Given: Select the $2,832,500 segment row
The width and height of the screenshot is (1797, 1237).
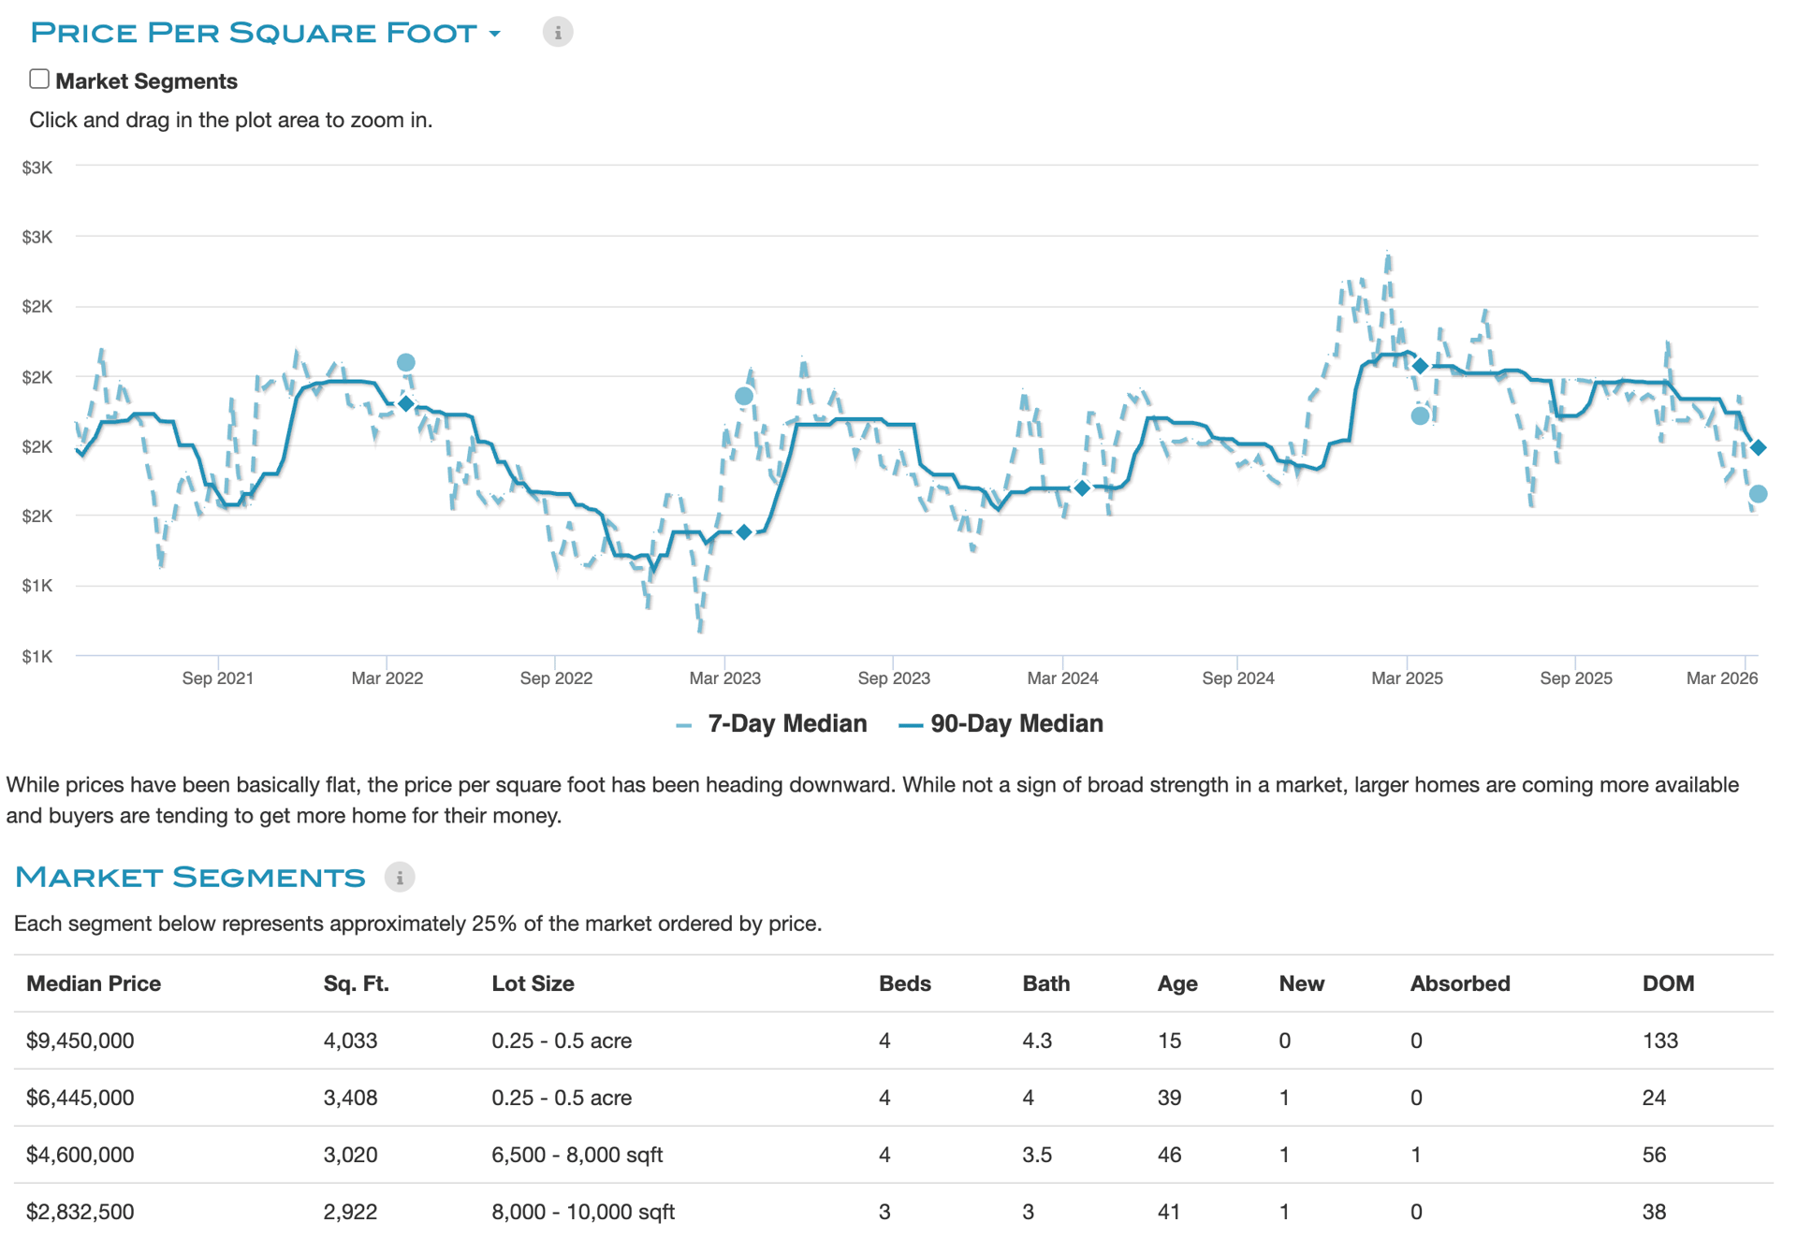Looking at the screenshot, I should 80,1212.
